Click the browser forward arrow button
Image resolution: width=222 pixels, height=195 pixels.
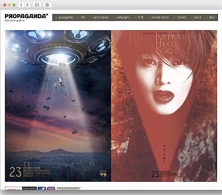[27, 5]
